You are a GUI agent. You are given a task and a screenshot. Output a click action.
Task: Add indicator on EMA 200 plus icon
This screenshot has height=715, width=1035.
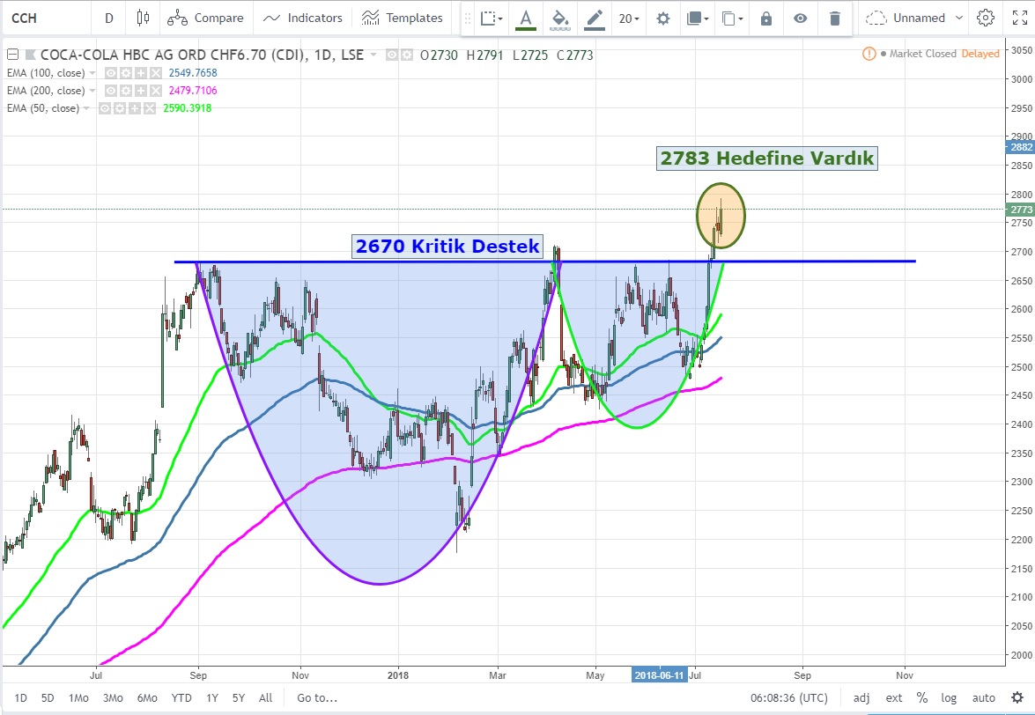(x=141, y=91)
